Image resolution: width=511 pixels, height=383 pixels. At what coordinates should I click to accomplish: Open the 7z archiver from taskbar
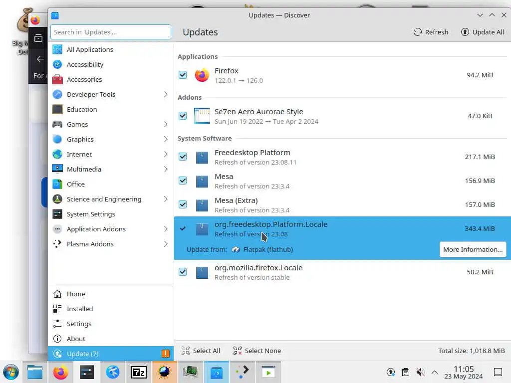coord(139,372)
